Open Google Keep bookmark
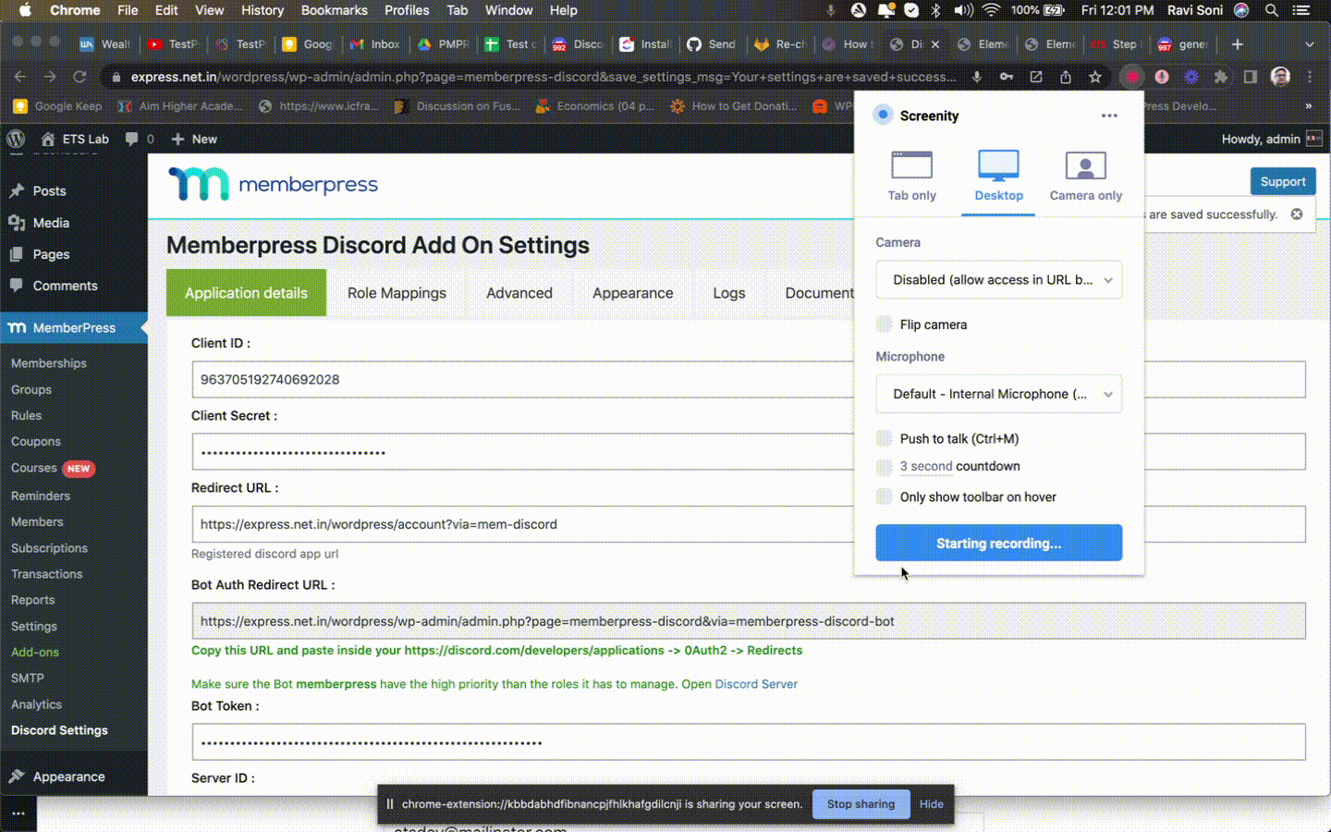Viewport: 1331px width, 832px height. point(58,106)
